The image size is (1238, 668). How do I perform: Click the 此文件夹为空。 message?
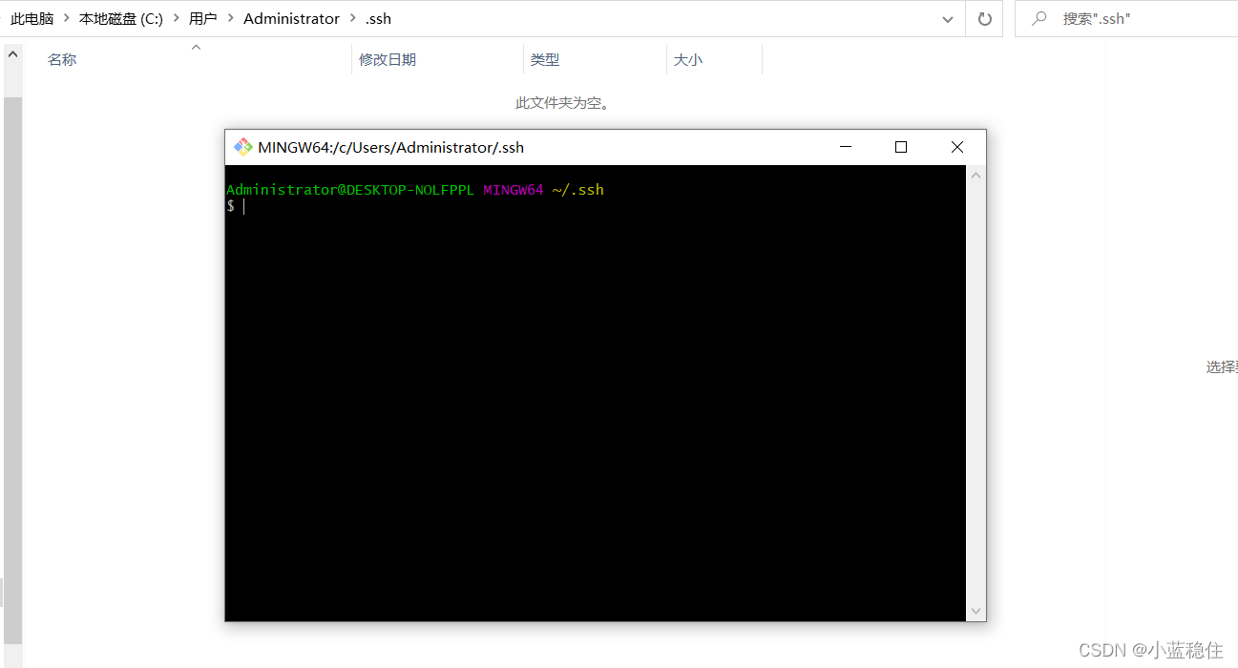coord(563,102)
